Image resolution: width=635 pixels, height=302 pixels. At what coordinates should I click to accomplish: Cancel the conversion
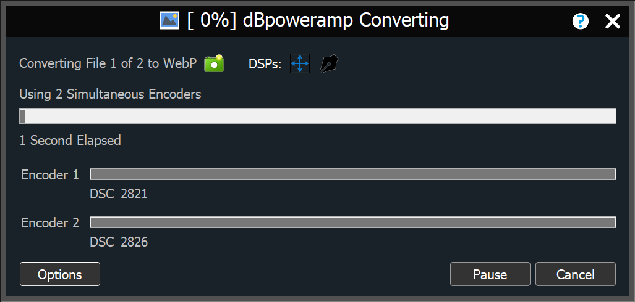[x=576, y=274]
